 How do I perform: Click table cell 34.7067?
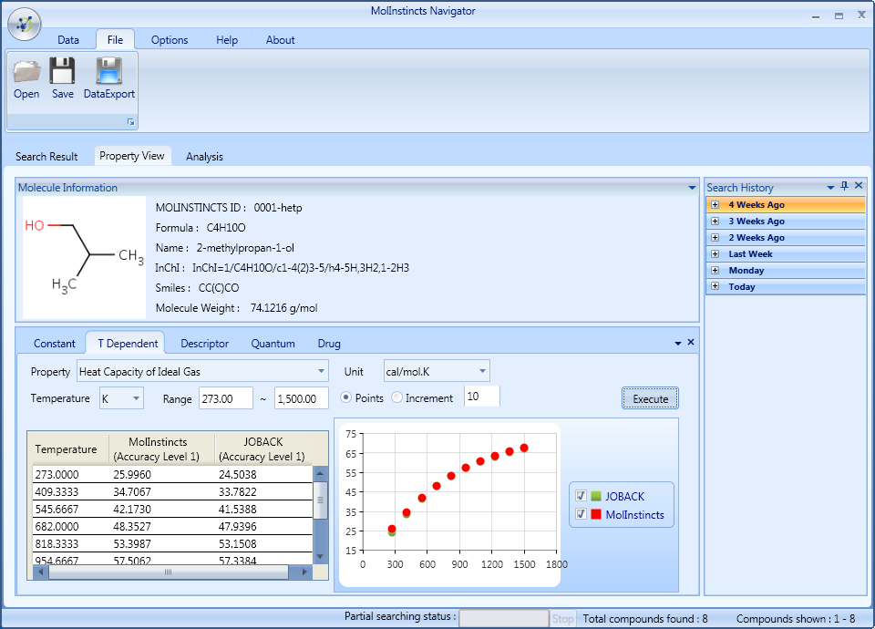pyautogui.click(x=132, y=491)
